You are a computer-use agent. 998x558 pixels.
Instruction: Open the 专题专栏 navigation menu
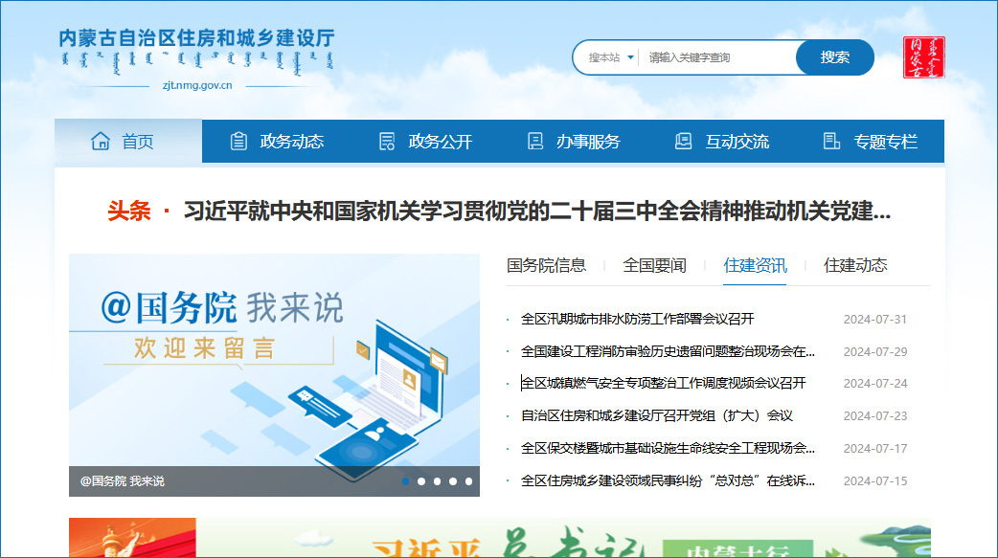pyautogui.click(x=870, y=142)
